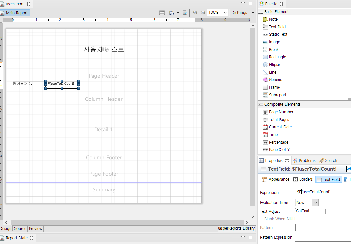Click the Pattern Expression input field
The height and width of the screenshot is (244, 351).
point(323,237)
